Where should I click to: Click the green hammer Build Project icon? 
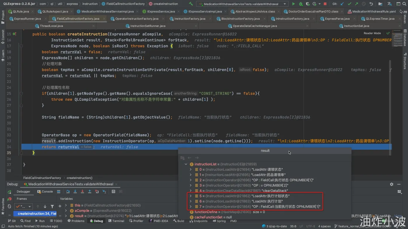pyautogui.click(x=191, y=4)
